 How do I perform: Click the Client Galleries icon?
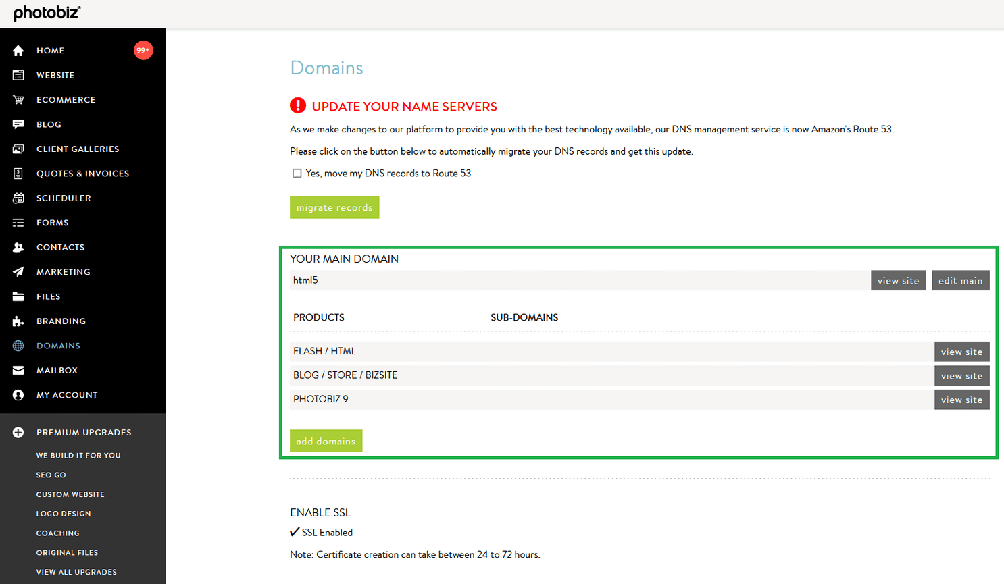pyautogui.click(x=17, y=149)
